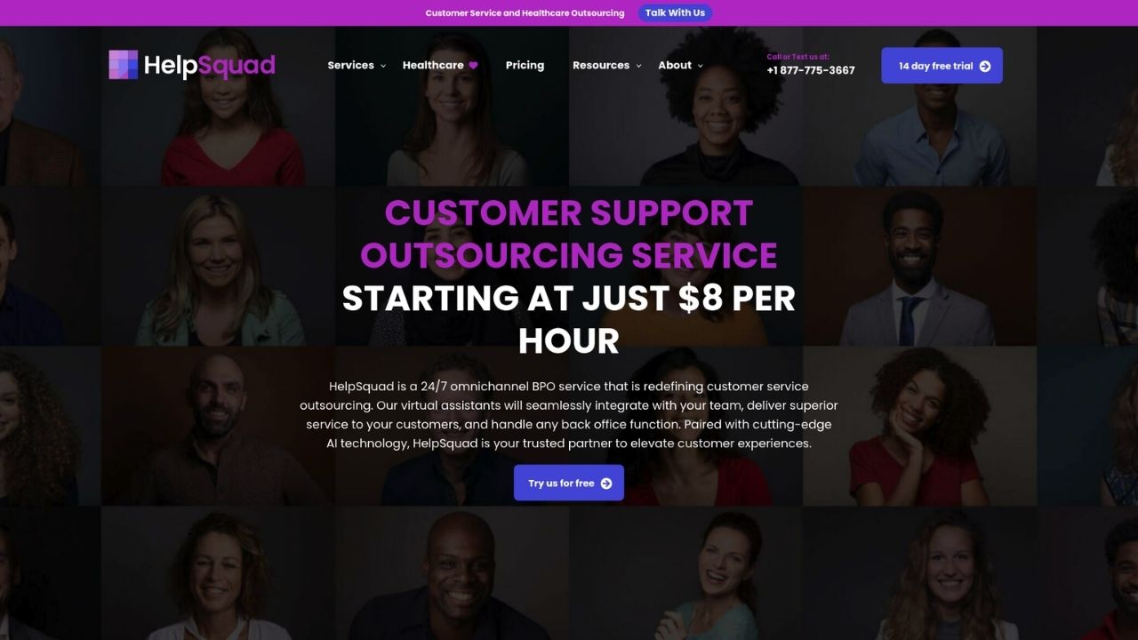Click the Try us for free button

(x=569, y=483)
